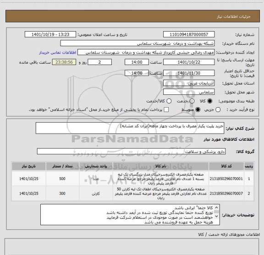Click the price validity date 1401/11/30
Viewport: 264px width, 255px height.
(x=189, y=73)
